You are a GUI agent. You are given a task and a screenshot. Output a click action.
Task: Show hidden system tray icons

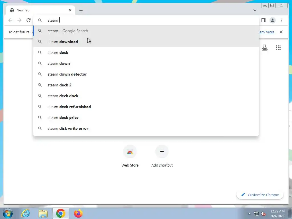pos(249,214)
